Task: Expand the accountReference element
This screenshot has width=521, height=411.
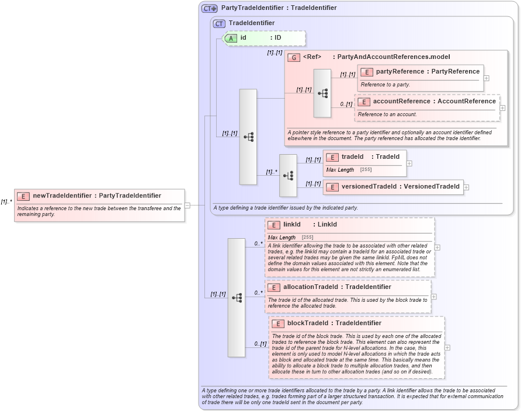Action: click(x=502, y=108)
